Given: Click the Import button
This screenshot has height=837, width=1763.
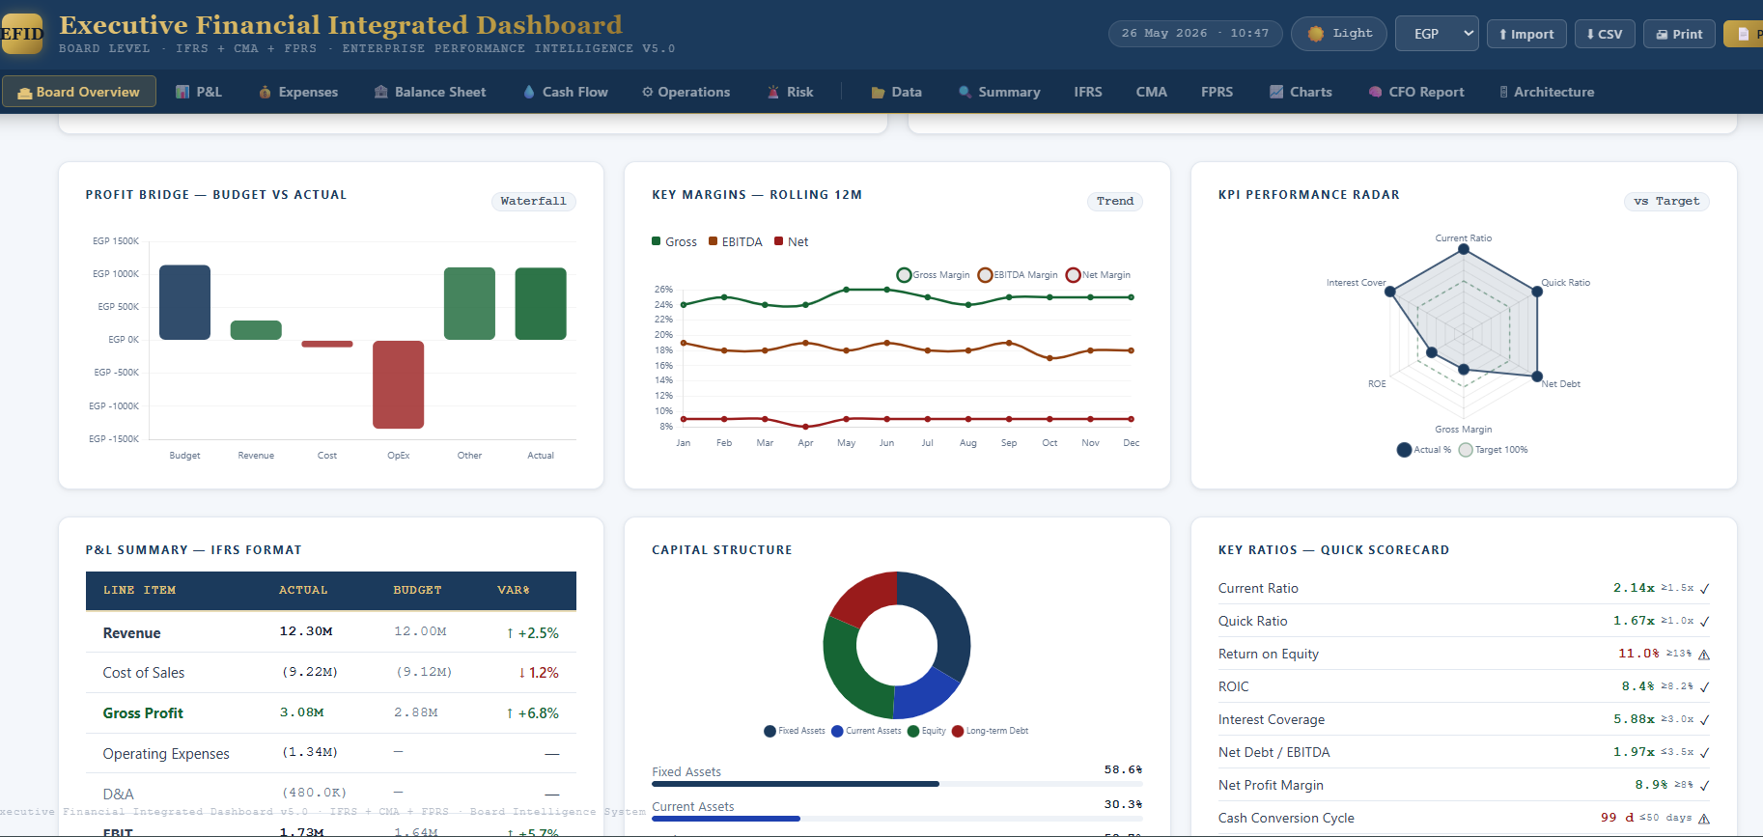Looking at the screenshot, I should click(x=1526, y=34).
